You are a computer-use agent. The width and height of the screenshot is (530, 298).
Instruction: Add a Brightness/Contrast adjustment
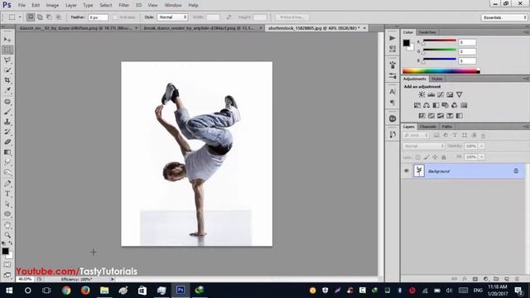point(422,94)
